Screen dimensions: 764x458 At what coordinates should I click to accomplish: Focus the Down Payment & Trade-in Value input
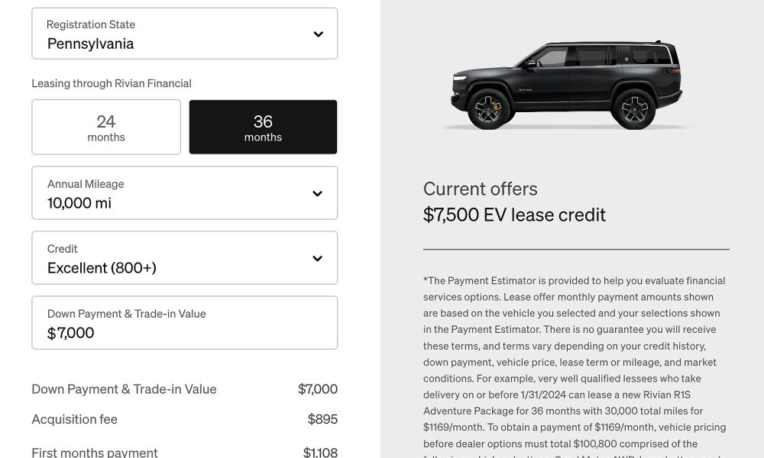(185, 323)
